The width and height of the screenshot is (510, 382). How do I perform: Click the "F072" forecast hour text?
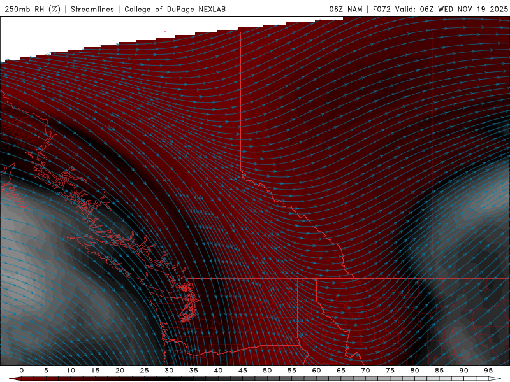[382, 9]
